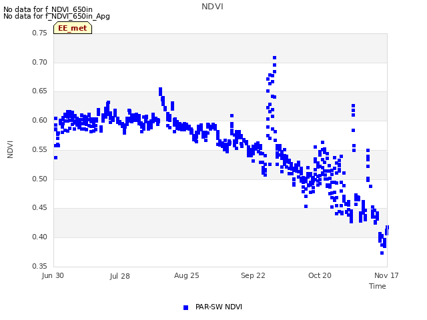Click the vertical NDVI y-axis title
427x320 pixels.
pos(10,149)
